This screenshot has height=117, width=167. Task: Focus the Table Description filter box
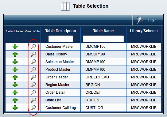coord(60,39)
